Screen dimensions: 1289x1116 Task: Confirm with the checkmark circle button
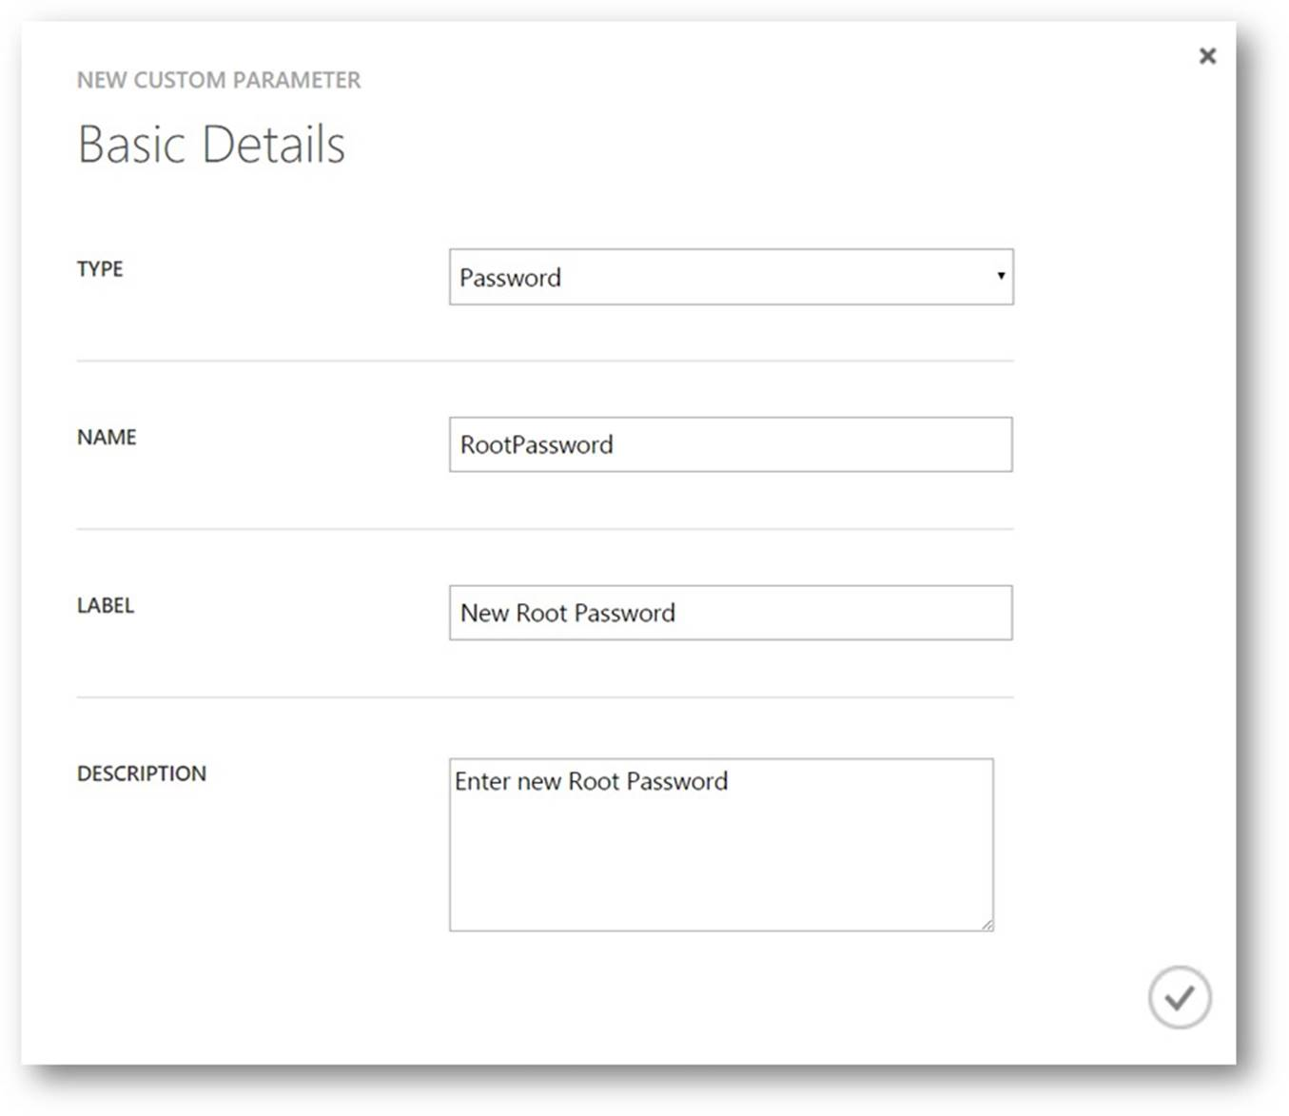tap(1179, 997)
